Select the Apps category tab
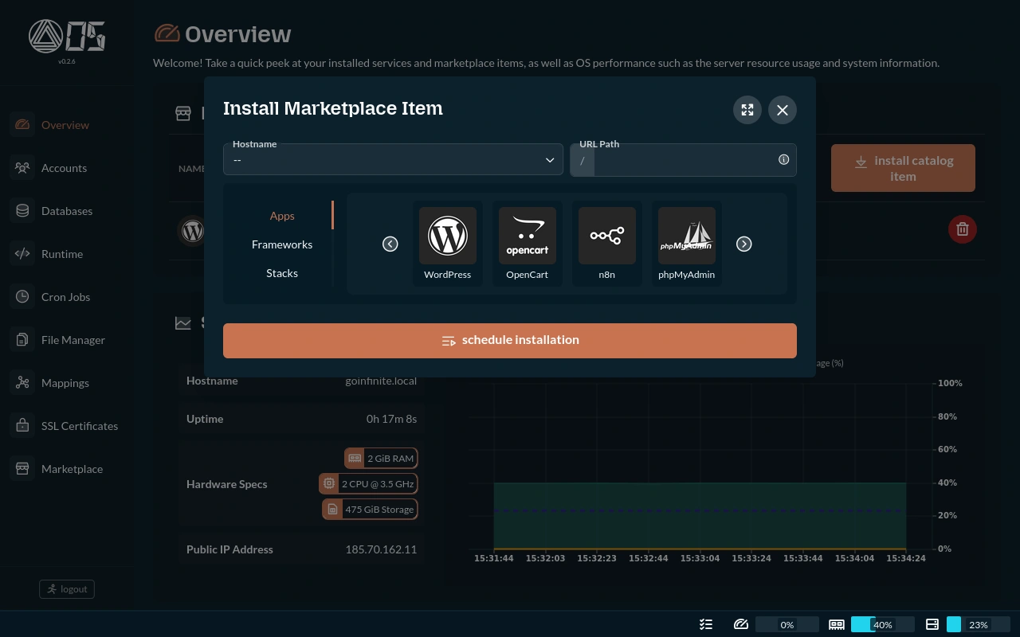This screenshot has width=1020, height=637. click(x=282, y=216)
